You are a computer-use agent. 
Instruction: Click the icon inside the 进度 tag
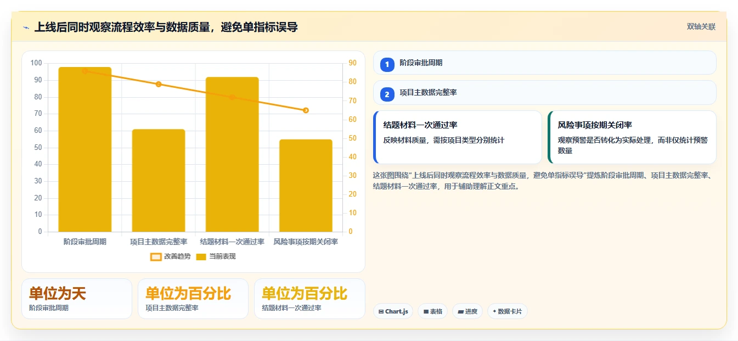point(460,312)
